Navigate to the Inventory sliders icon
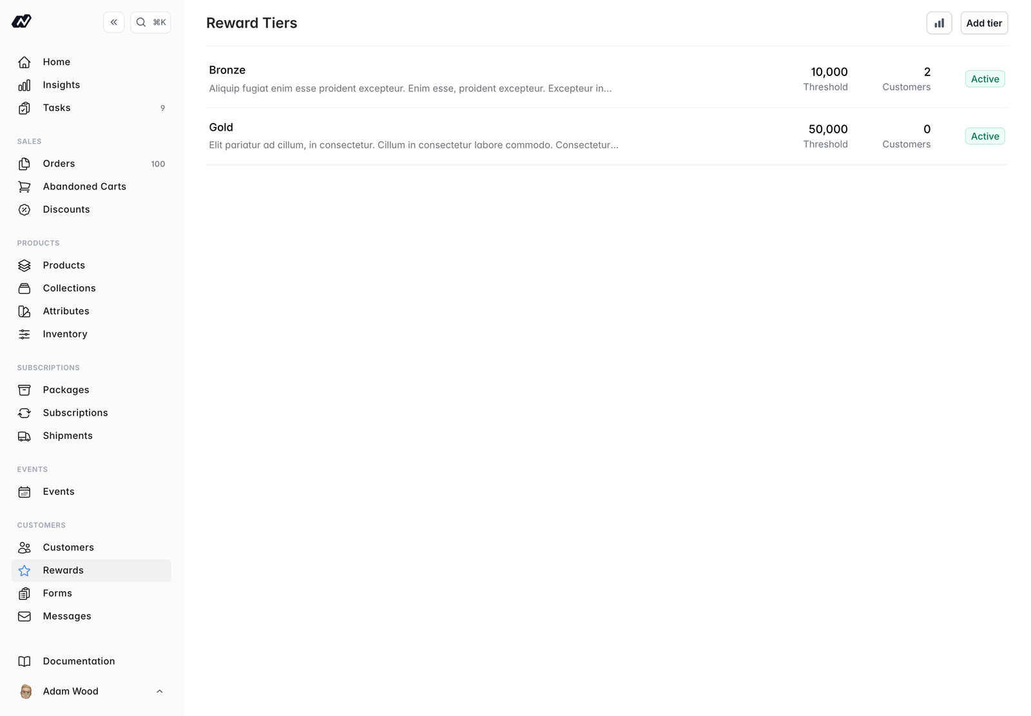The height and width of the screenshot is (716, 1031). [24, 334]
